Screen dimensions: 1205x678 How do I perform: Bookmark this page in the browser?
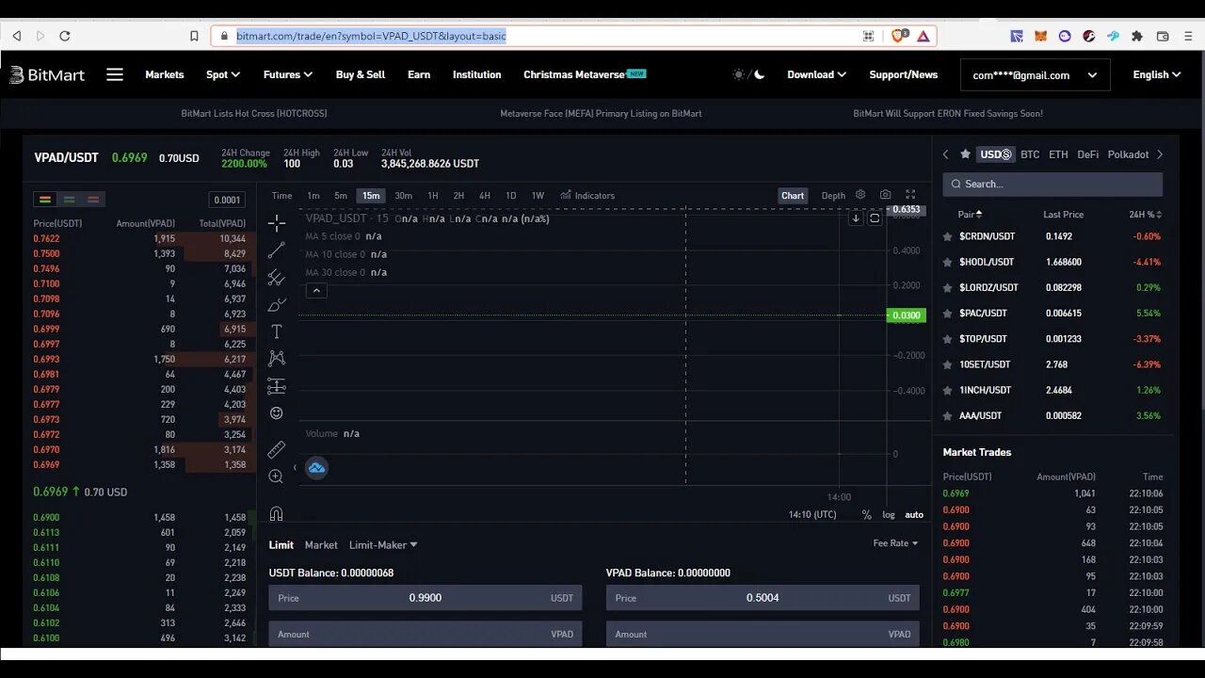[194, 36]
